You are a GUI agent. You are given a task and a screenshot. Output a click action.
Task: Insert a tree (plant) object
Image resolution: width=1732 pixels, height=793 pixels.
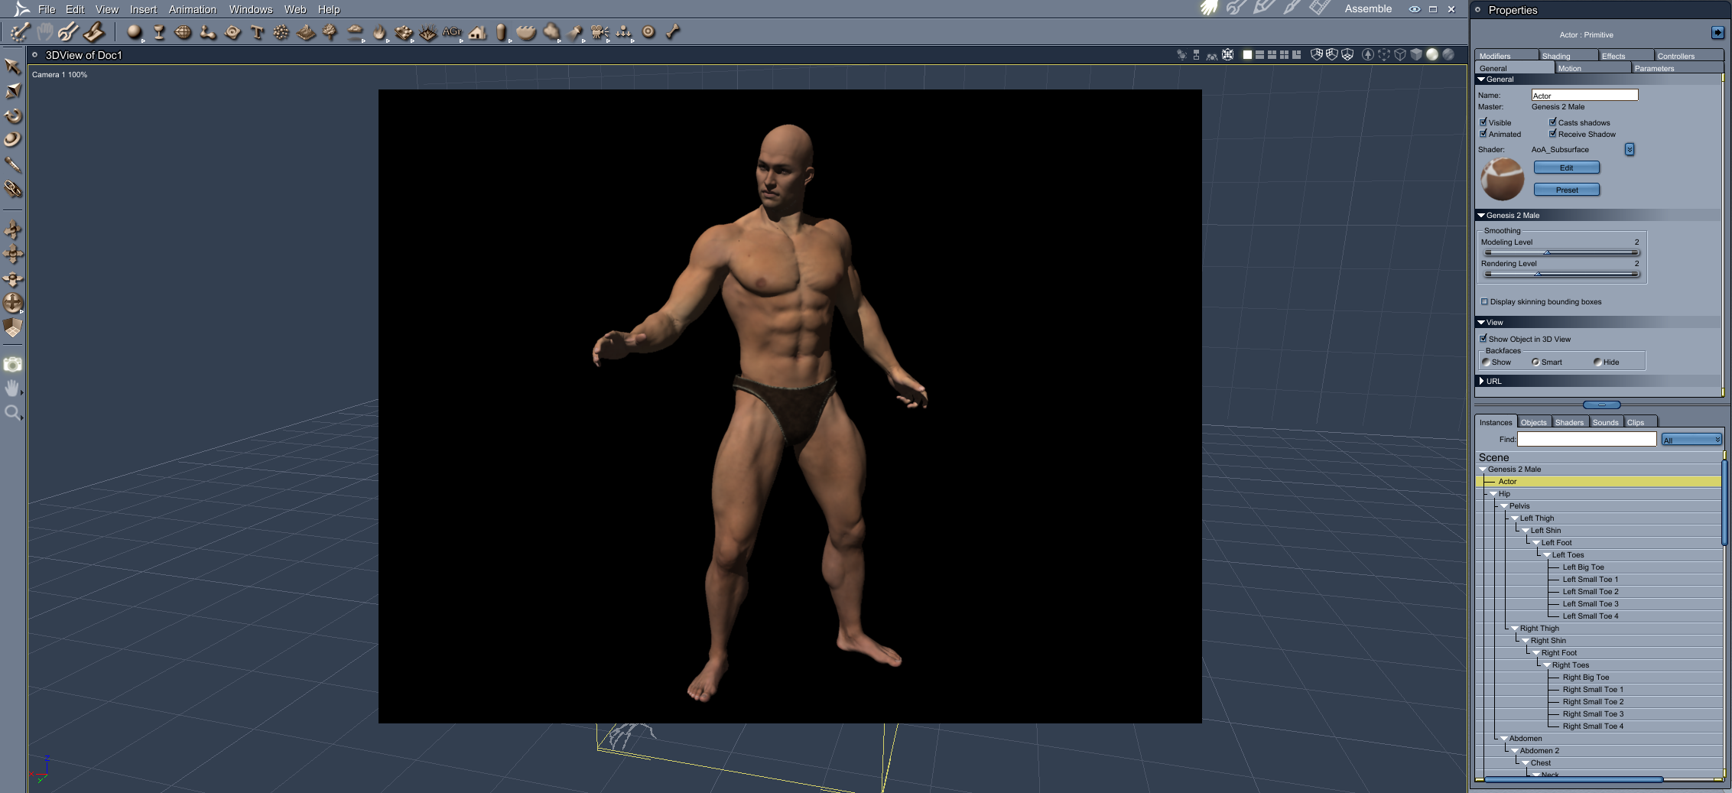click(330, 32)
